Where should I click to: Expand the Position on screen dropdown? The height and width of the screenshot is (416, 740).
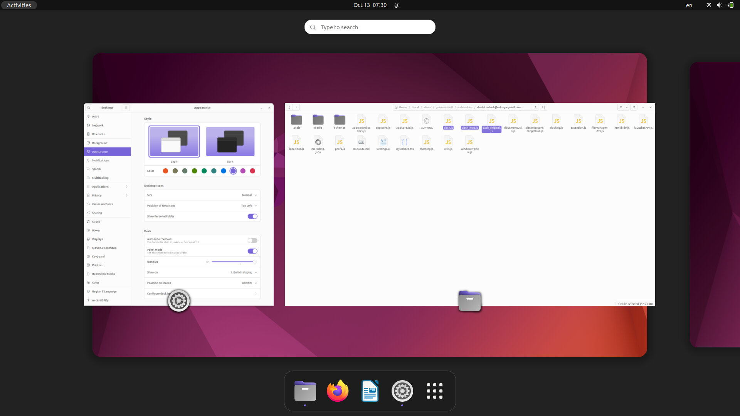click(x=249, y=283)
